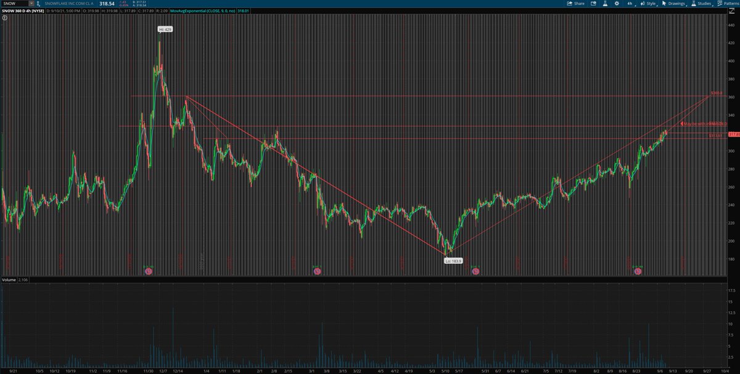
Task: Click the flask icon beside settings gear
Action: pos(606,4)
